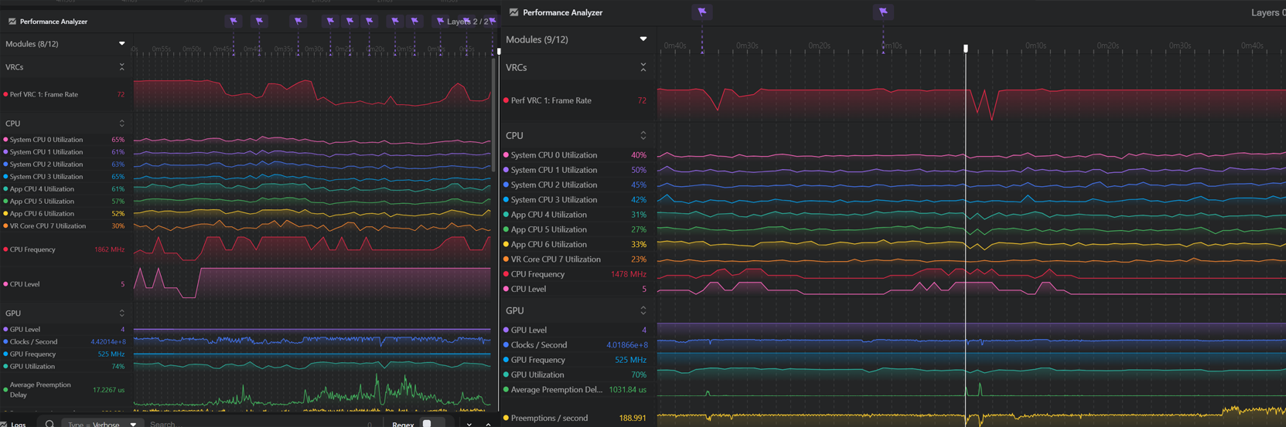Open the Modules (9/12) dropdown
1286x427 pixels.
(x=643, y=39)
